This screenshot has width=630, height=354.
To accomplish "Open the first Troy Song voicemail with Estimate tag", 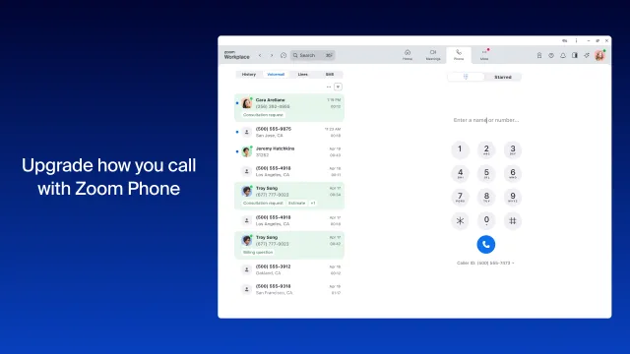I will [289, 196].
